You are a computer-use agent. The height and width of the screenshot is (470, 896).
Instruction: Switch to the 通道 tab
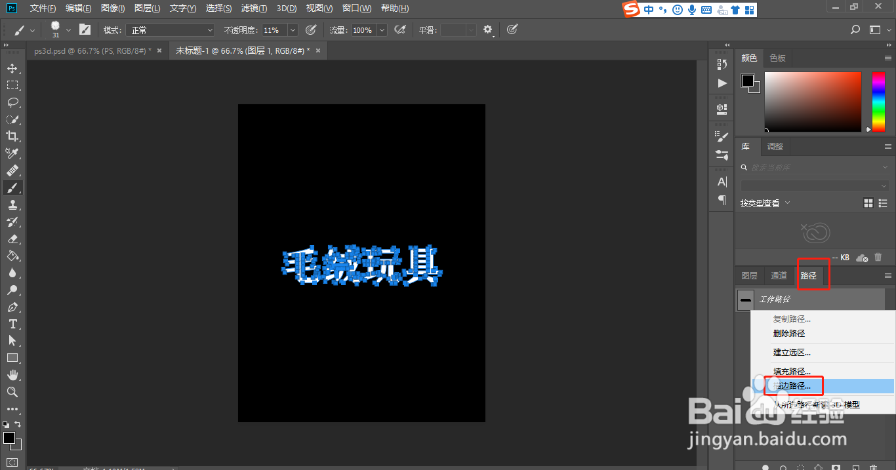[779, 275]
